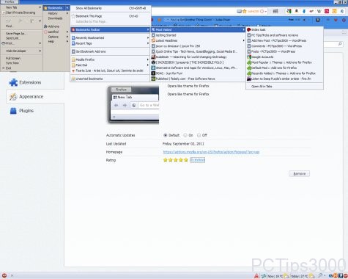This screenshot has height=279, width=348.
Task: Click the bookmark star in address bar
Action: tap(245, 11)
